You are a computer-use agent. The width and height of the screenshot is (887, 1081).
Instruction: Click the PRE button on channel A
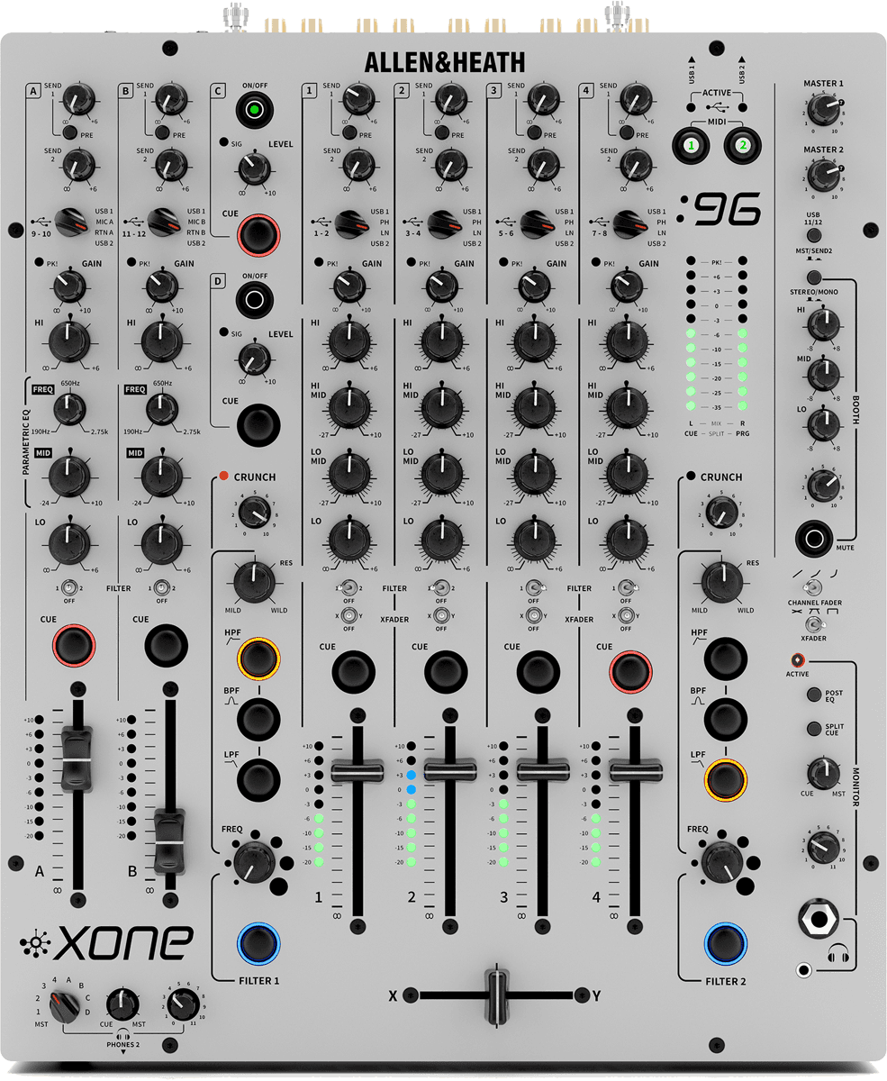70,134
